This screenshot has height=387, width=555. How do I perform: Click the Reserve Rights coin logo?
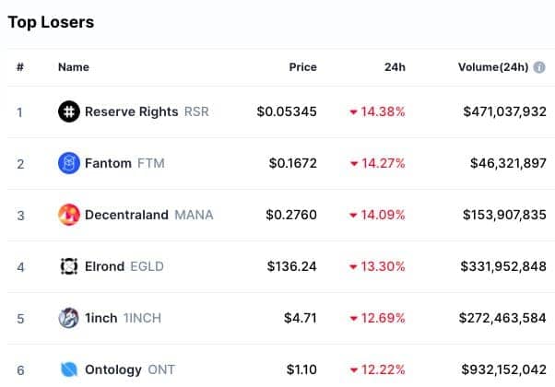pos(68,111)
